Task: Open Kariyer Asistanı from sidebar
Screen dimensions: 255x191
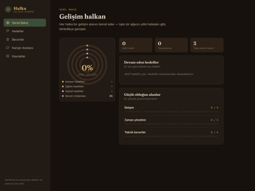Action: (x=25, y=48)
